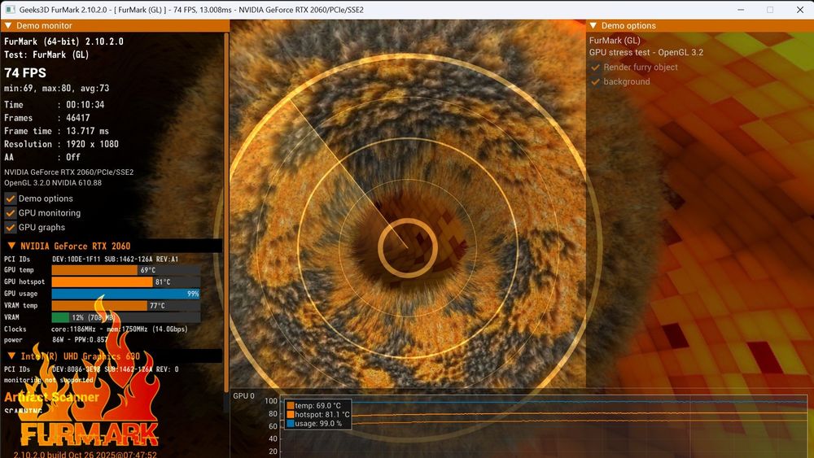Uncheck the Demo options checkbox
Screen dimensions: 814x458
(11, 198)
